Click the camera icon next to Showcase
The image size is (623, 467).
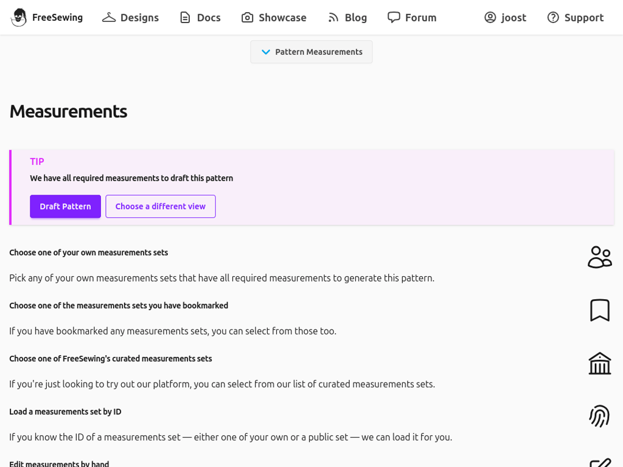(247, 18)
